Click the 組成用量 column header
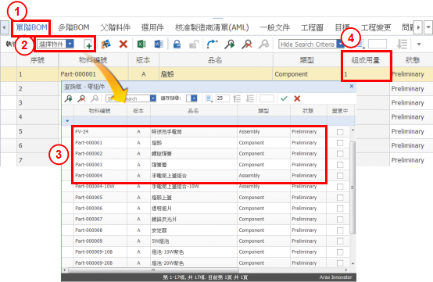The width and height of the screenshot is (433, 282). click(x=365, y=60)
